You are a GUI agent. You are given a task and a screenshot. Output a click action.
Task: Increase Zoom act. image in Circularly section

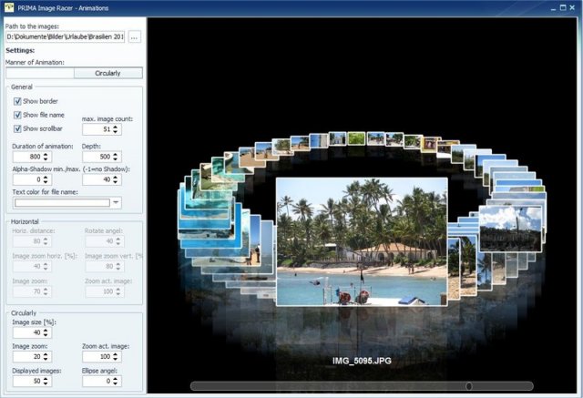tap(116, 354)
